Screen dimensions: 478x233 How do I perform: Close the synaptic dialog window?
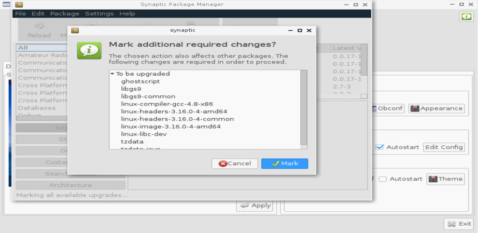click(x=309, y=30)
